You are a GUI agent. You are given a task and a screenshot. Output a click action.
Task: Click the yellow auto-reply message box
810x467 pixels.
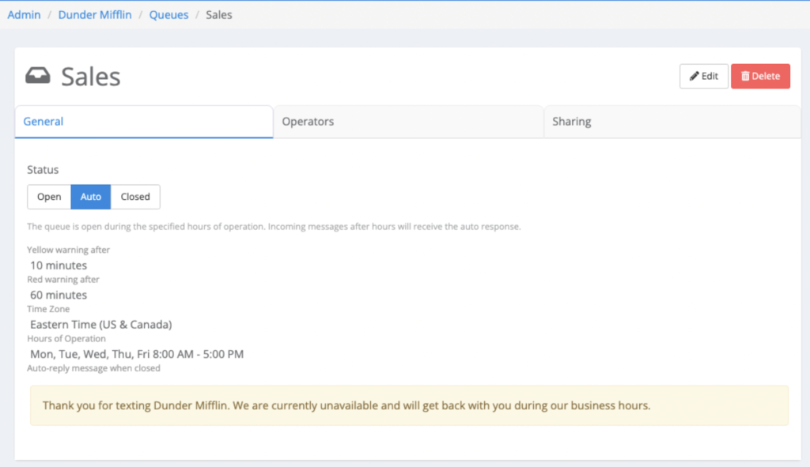409,405
